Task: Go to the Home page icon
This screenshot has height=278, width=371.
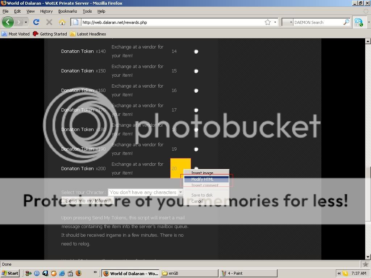Action: tap(62, 22)
